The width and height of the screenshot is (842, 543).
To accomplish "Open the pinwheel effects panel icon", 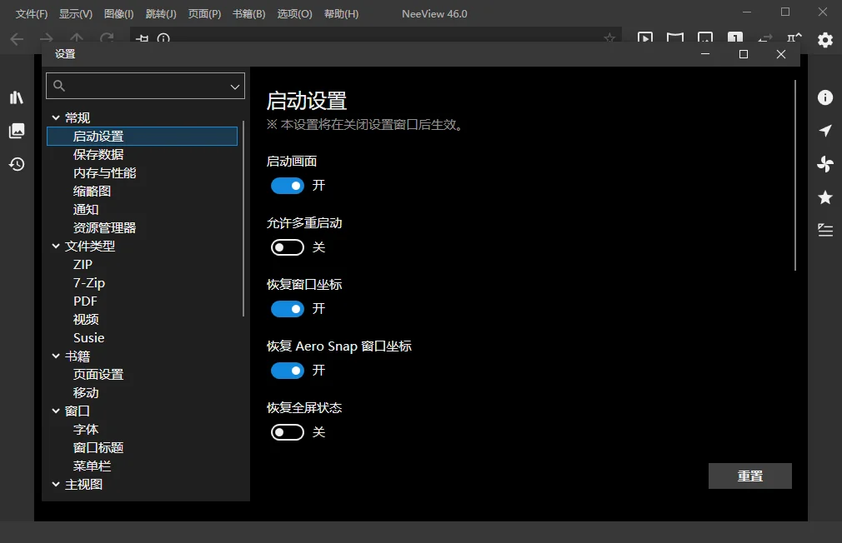I will (x=824, y=164).
